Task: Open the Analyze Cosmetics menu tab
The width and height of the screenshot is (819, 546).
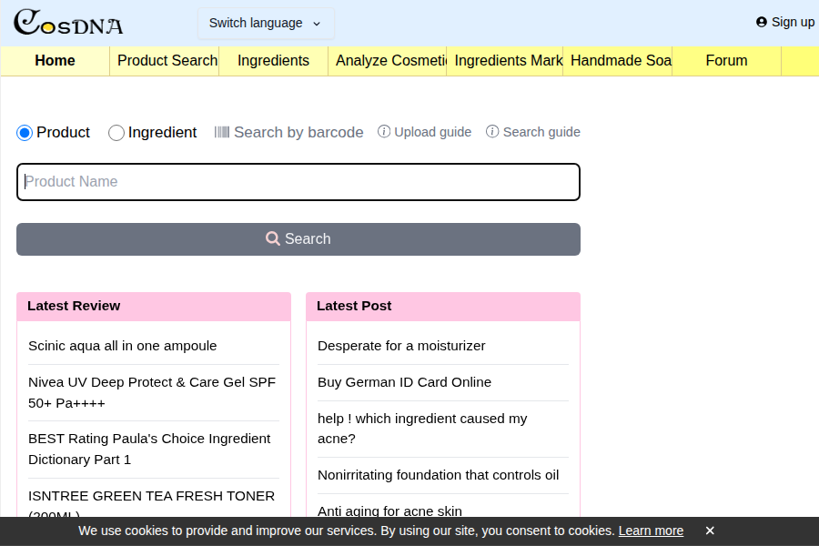Action: 388,61
